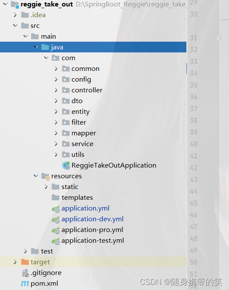The image size is (229, 290).
Task: Expand the controller package
Action: [x=56, y=90]
